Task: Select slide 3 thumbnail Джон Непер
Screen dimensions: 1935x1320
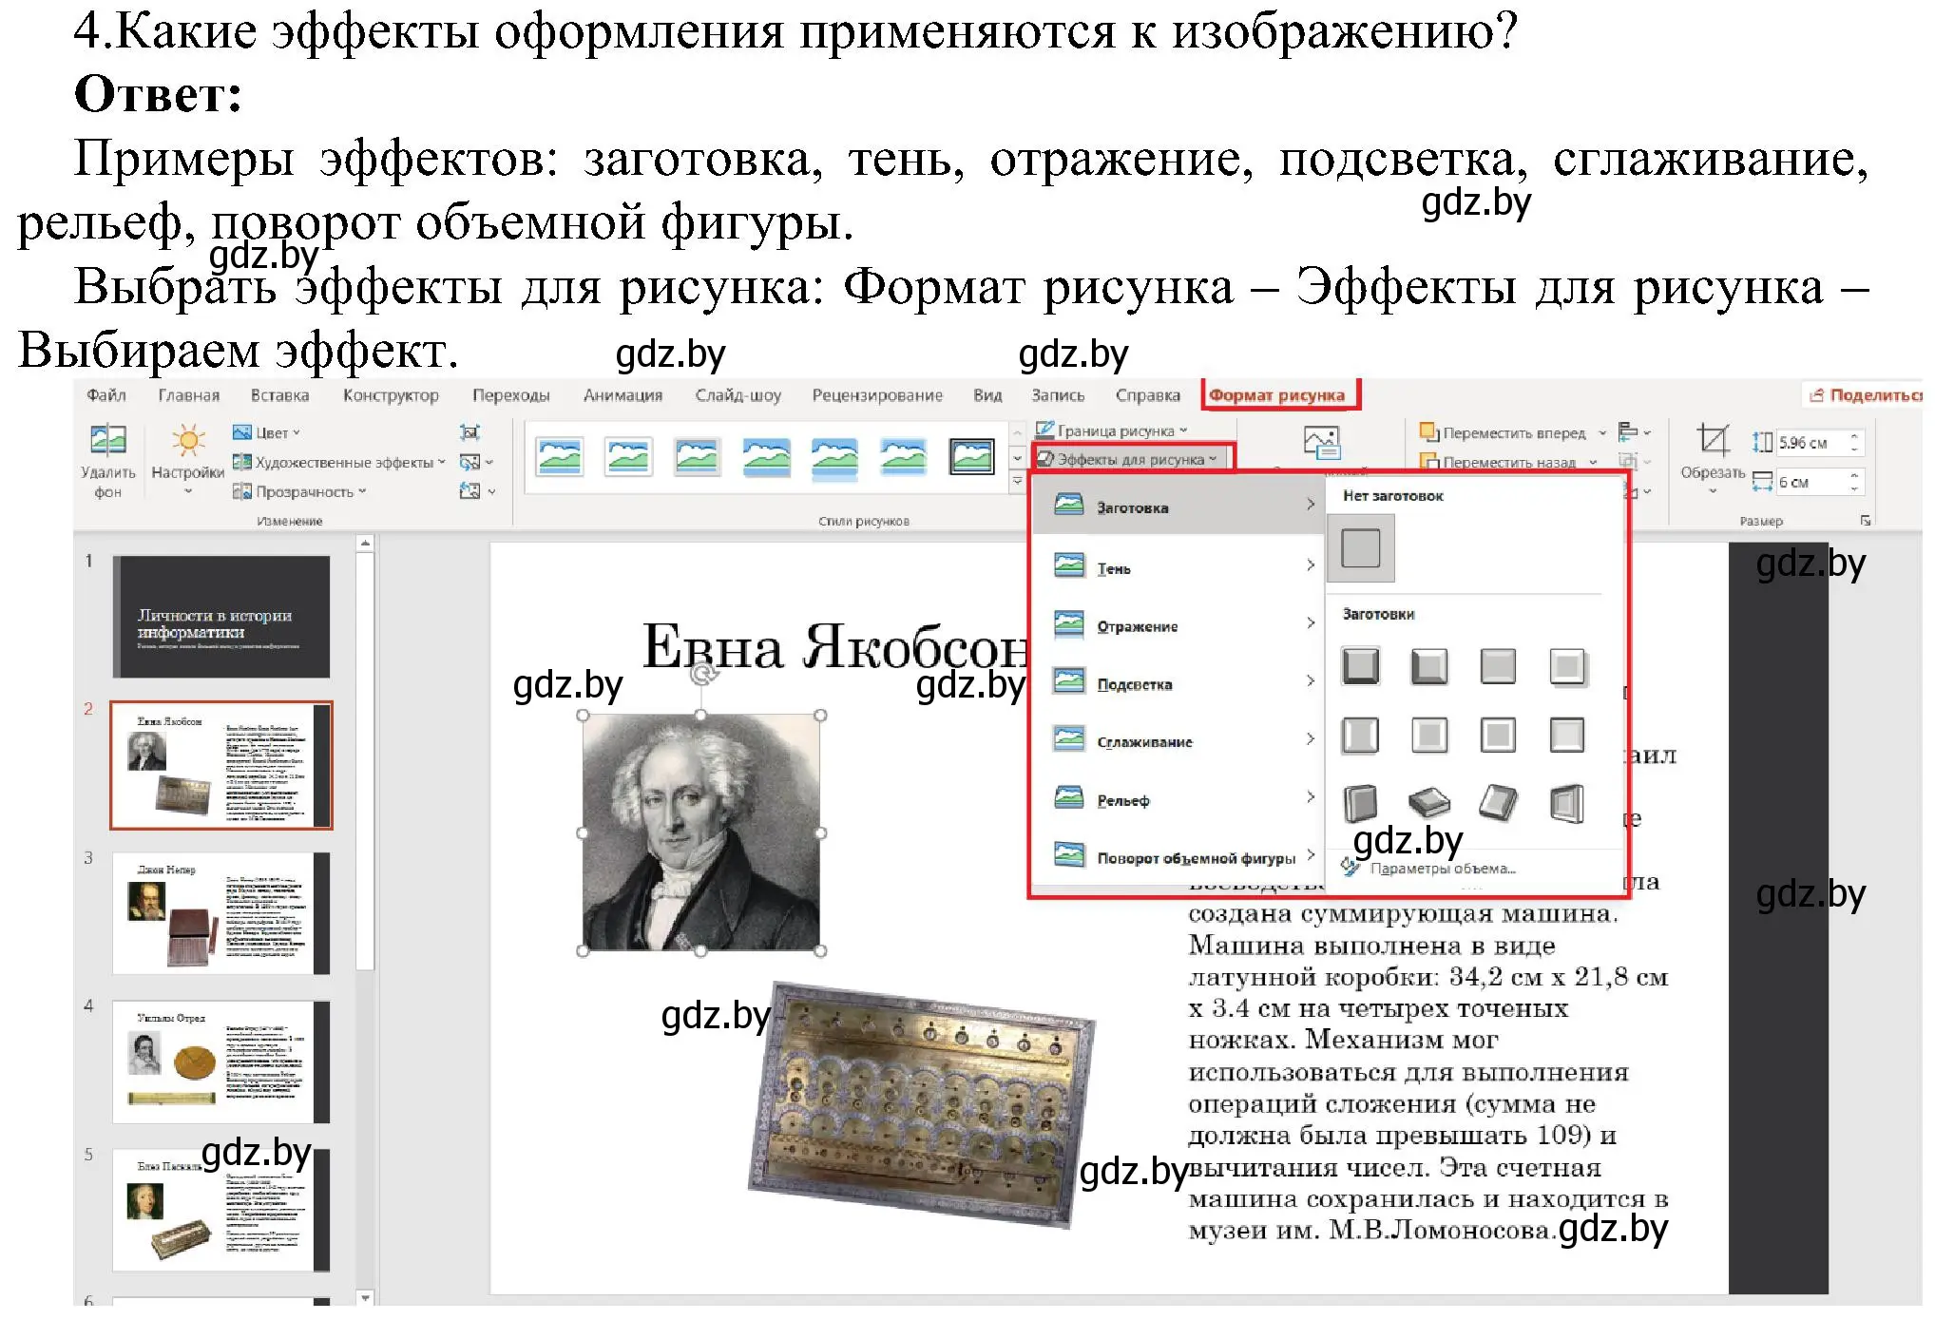Action: click(x=220, y=913)
